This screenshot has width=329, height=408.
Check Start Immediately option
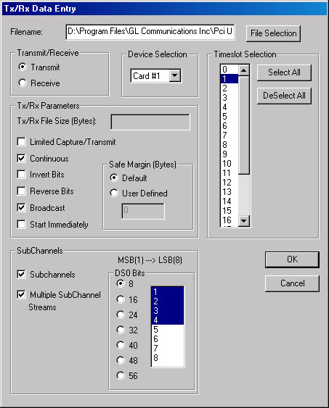pyautogui.click(x=21, y=225)
